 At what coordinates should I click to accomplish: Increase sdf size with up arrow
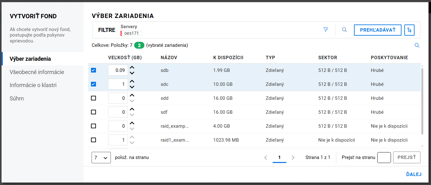point(132,109)
